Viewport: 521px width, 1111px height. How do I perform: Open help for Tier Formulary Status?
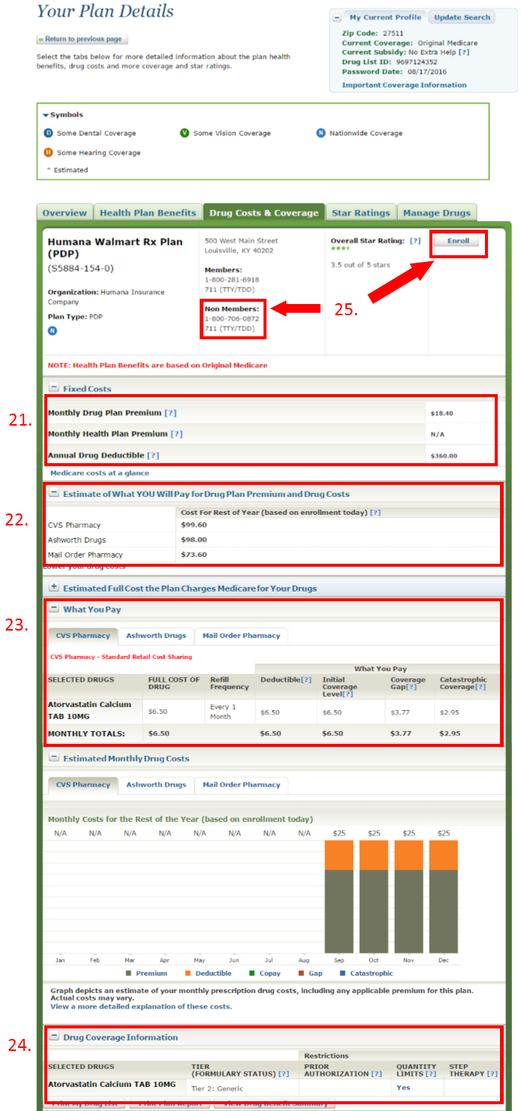[x=284, y=1074]
